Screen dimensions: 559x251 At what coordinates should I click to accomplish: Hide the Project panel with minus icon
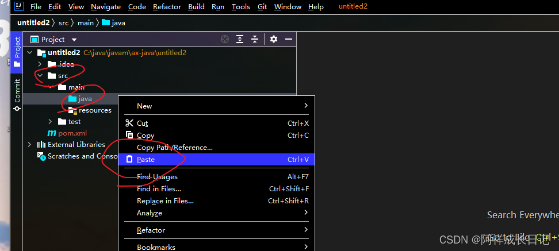[289, 39]
